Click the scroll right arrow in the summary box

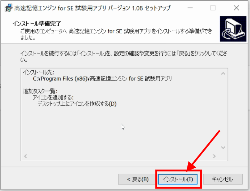(x=214, y=156)
